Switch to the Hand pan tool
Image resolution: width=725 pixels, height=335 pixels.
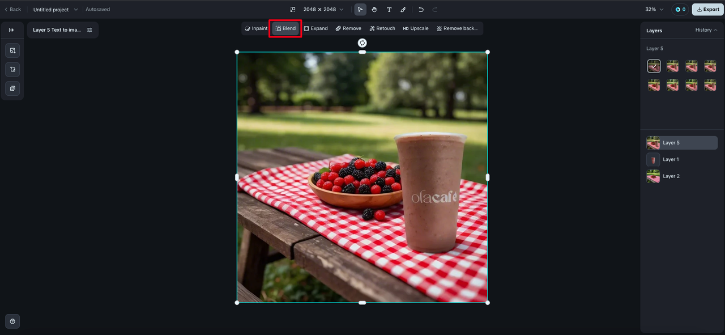coord(374,10)
